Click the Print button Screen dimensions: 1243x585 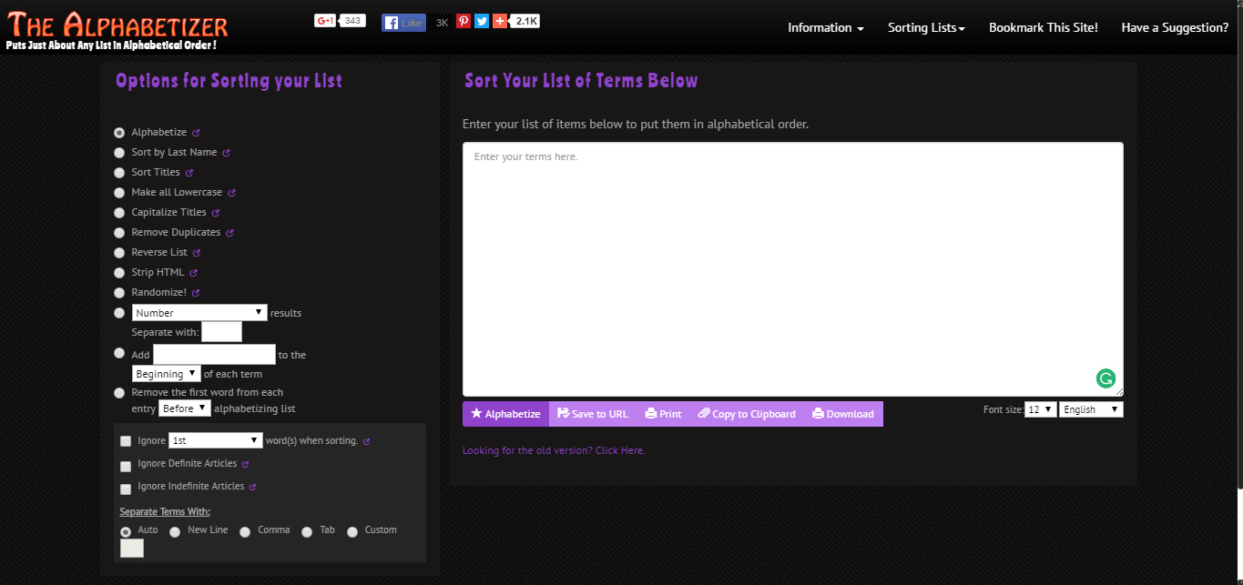tap(663, 414)
